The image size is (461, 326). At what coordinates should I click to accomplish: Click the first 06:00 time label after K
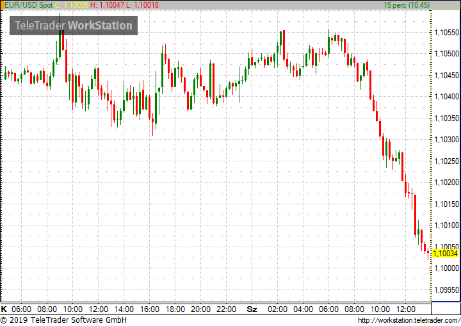click(x=22, y=309)
